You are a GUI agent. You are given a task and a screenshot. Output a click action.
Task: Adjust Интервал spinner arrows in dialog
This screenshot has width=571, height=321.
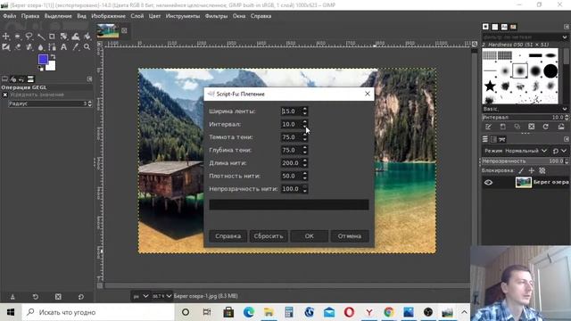[305, 124]
